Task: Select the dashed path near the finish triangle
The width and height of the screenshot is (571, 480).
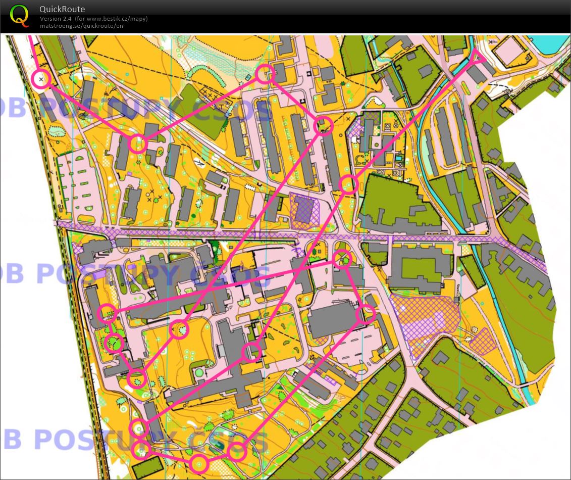Action: pos(497,85)
